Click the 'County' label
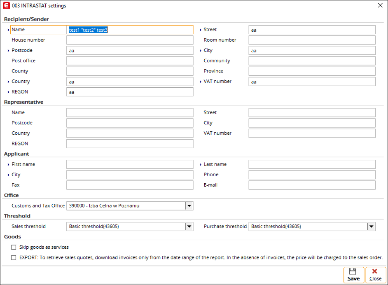This screenshot has width=388, height=285. 20,71
